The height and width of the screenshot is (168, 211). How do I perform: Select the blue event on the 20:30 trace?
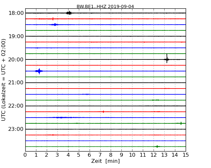click(x=39, y=71)
